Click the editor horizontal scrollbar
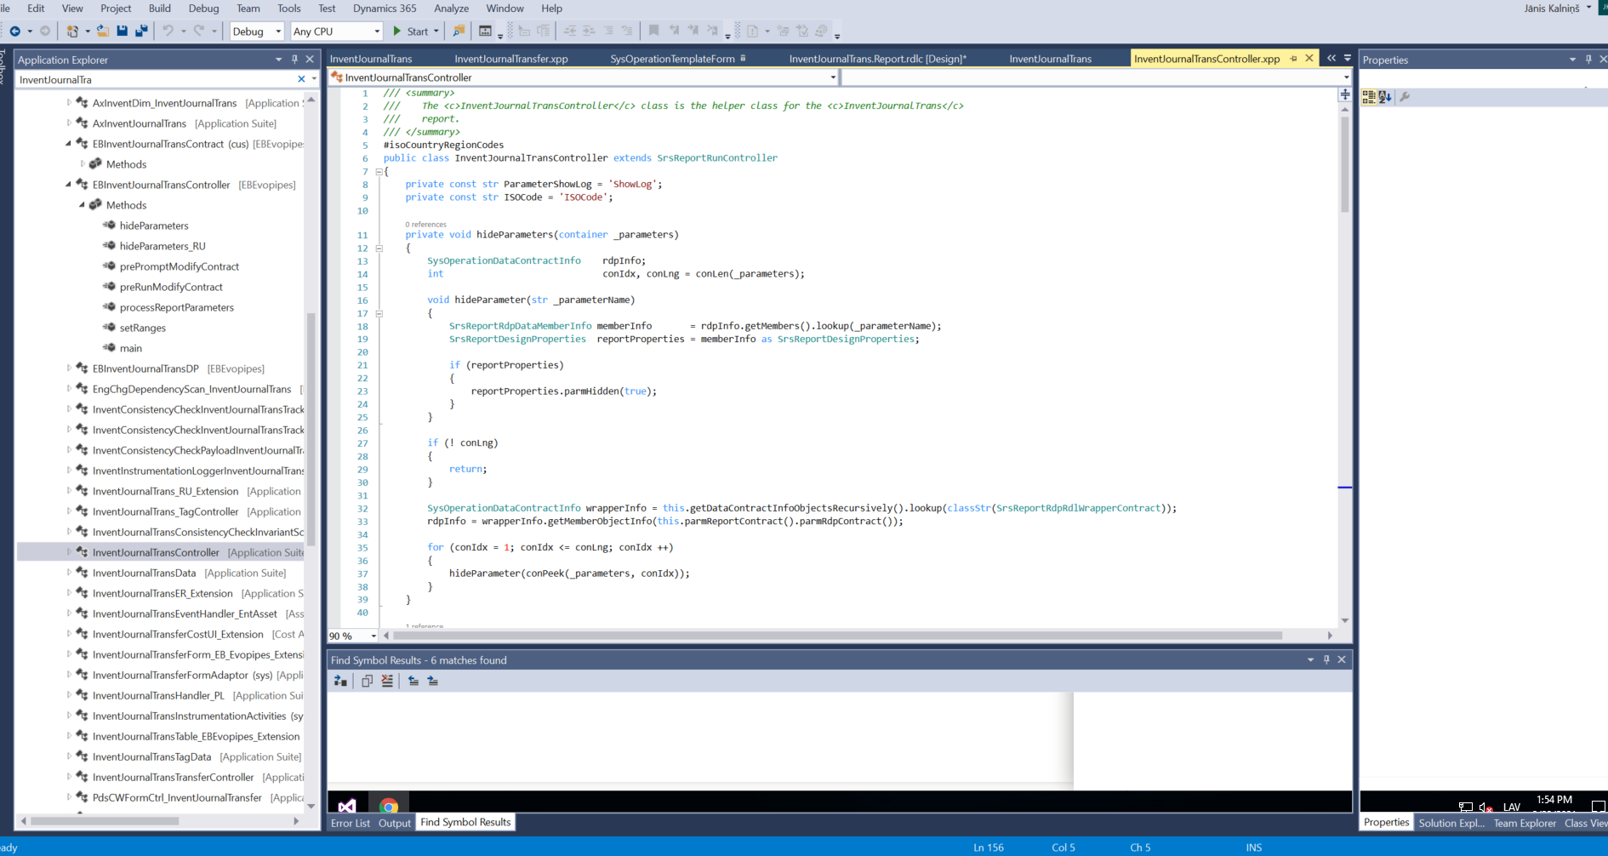1608x856 pixels. click(838, 636)
